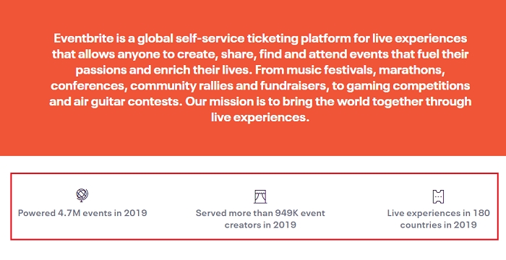Viewport: 506px width, 260px height.
Task: Click the word 'Eventbrite' in the banner
Action: 84,38
